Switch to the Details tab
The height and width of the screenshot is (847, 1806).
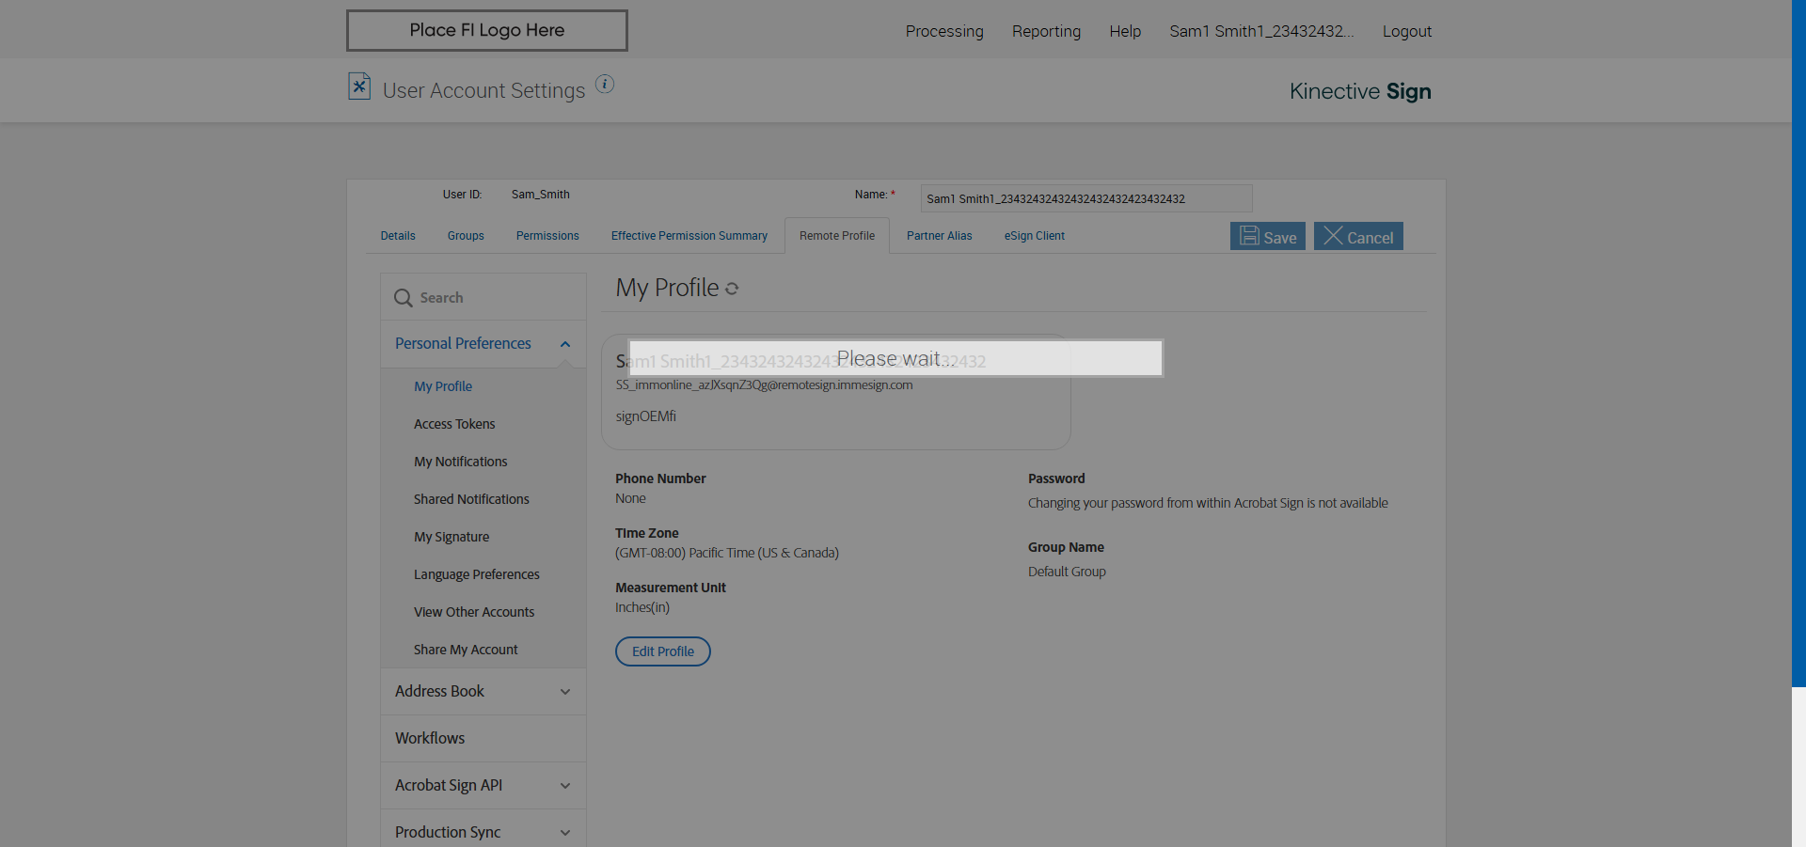tap(398, 236)
